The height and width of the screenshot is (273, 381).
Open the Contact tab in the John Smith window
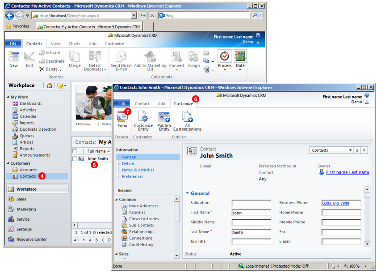[141, 103]
